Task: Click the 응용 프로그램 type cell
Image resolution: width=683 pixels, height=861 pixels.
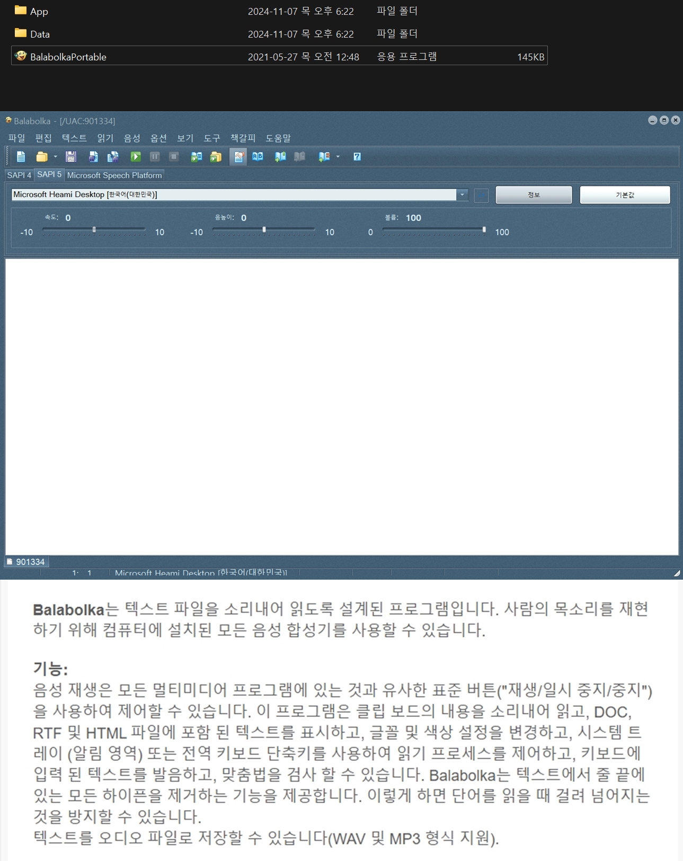Action: pos(407,57)
